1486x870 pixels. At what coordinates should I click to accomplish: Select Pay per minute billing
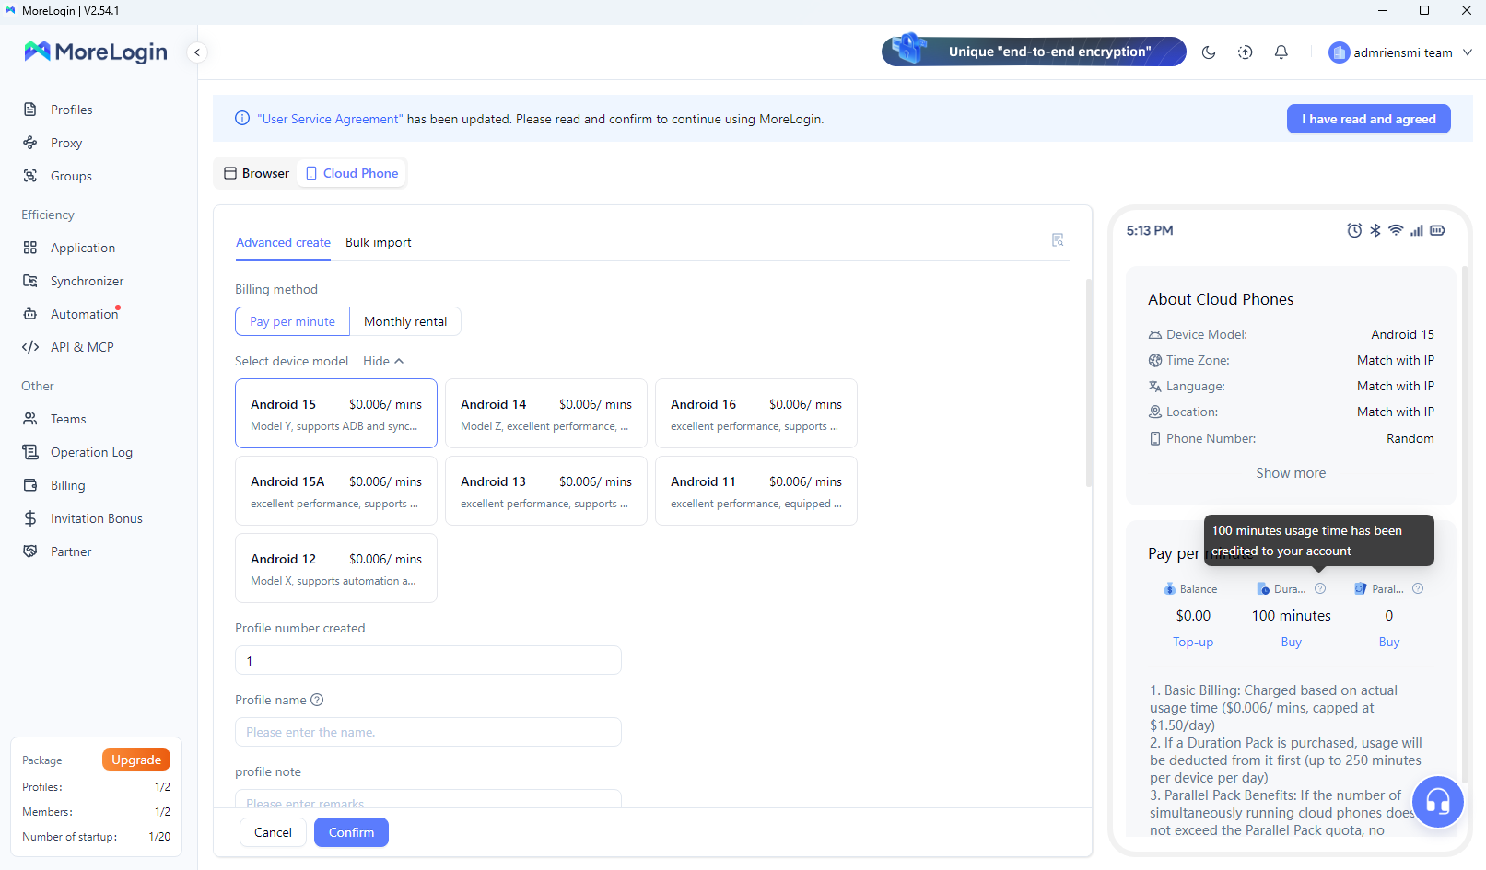(292, 321)
